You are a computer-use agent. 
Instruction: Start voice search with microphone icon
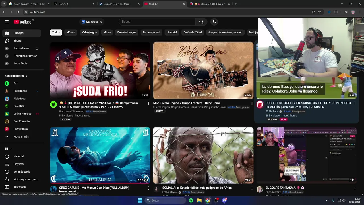214,22
